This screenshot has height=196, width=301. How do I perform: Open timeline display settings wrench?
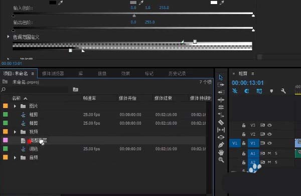point(283,91)
